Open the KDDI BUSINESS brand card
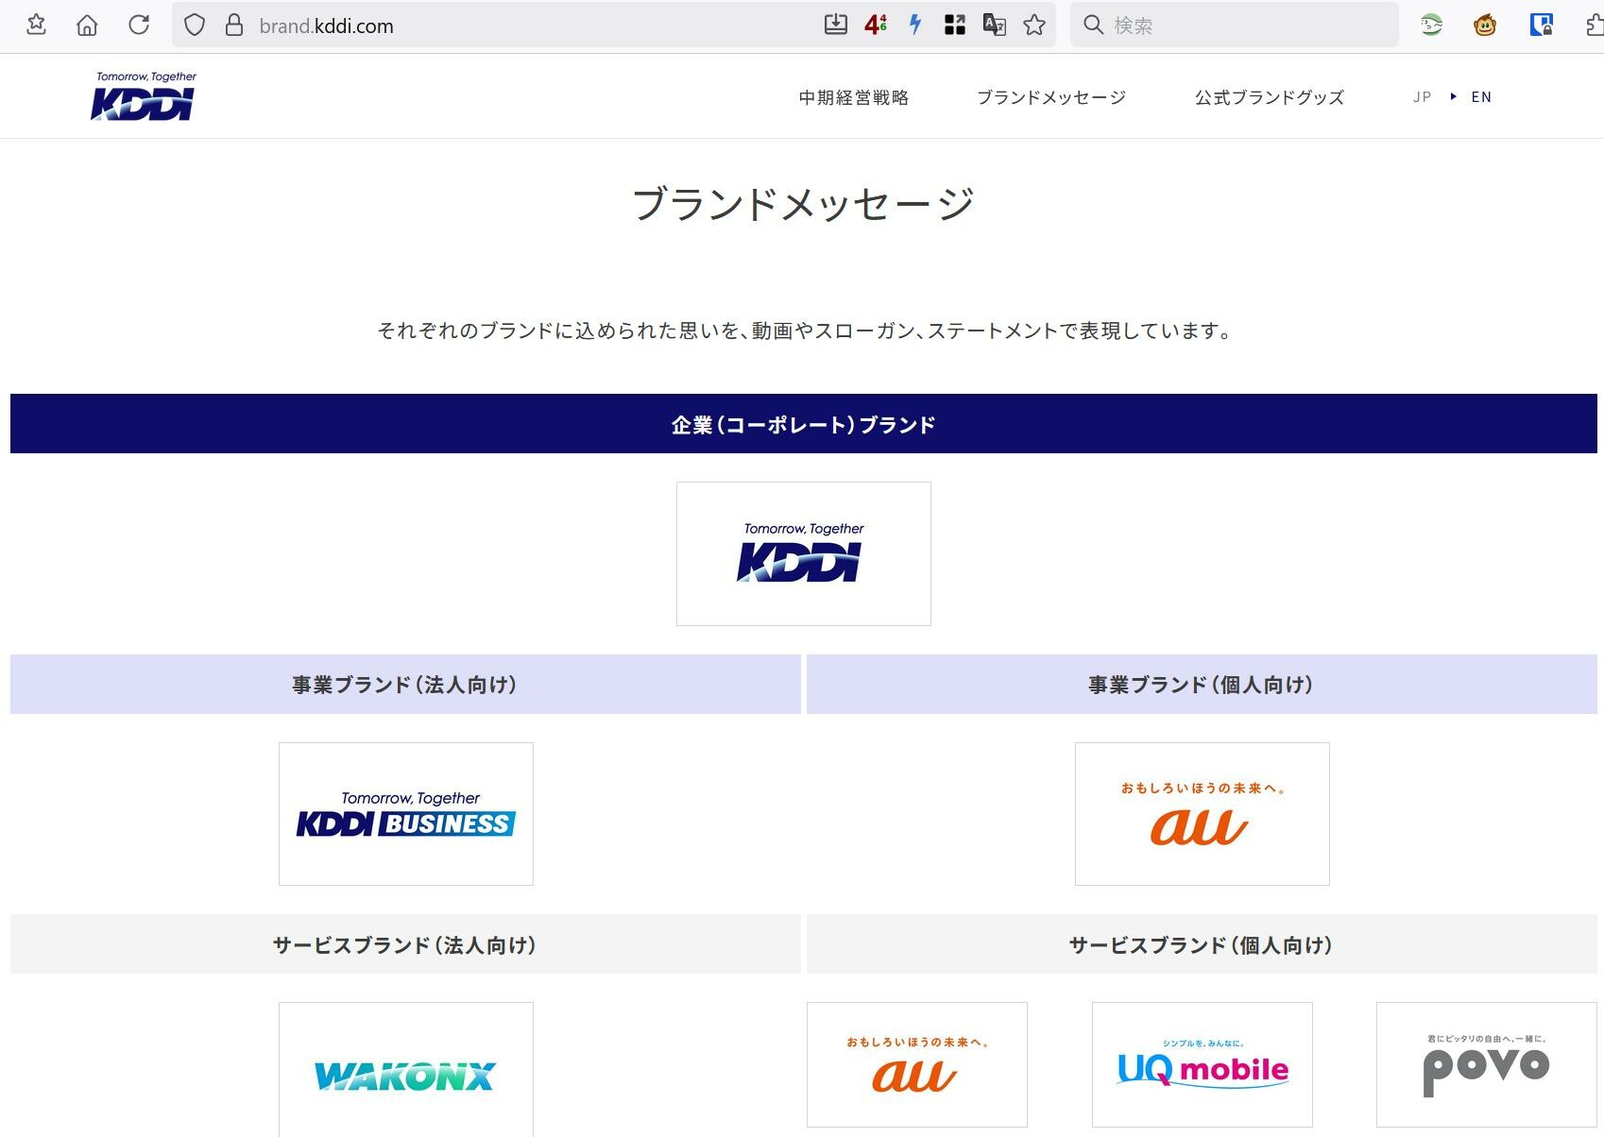Viewport: 1604px width, 1137px height. pos(406,814)
